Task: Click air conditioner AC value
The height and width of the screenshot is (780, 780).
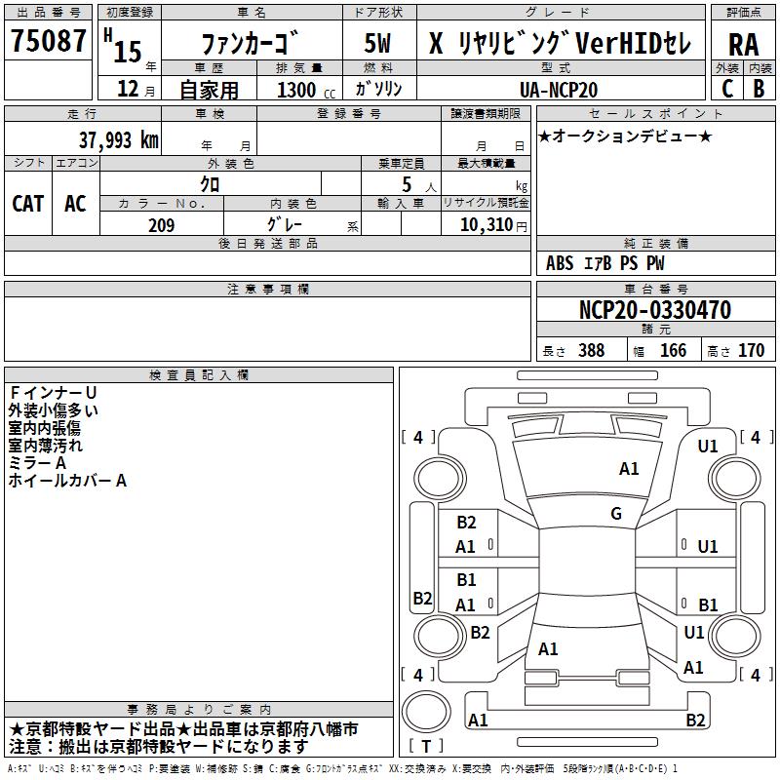Action: pos(75,204)
